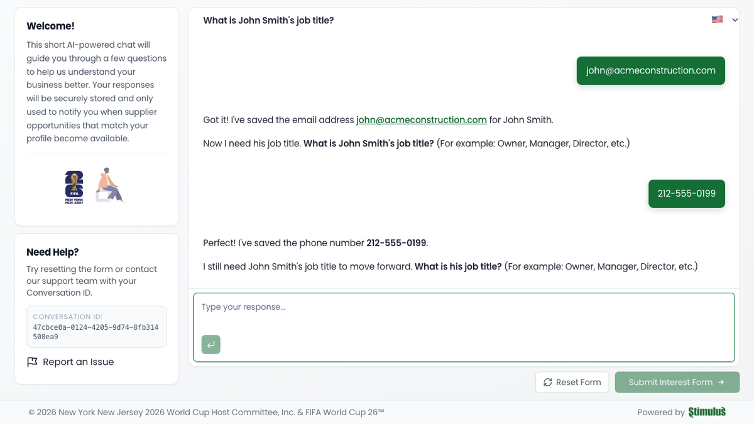Select the 212-555-0199 message bubble
Screen dimensions: 754x424
686,193
